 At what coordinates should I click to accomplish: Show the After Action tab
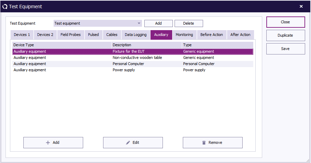(240, 35)
